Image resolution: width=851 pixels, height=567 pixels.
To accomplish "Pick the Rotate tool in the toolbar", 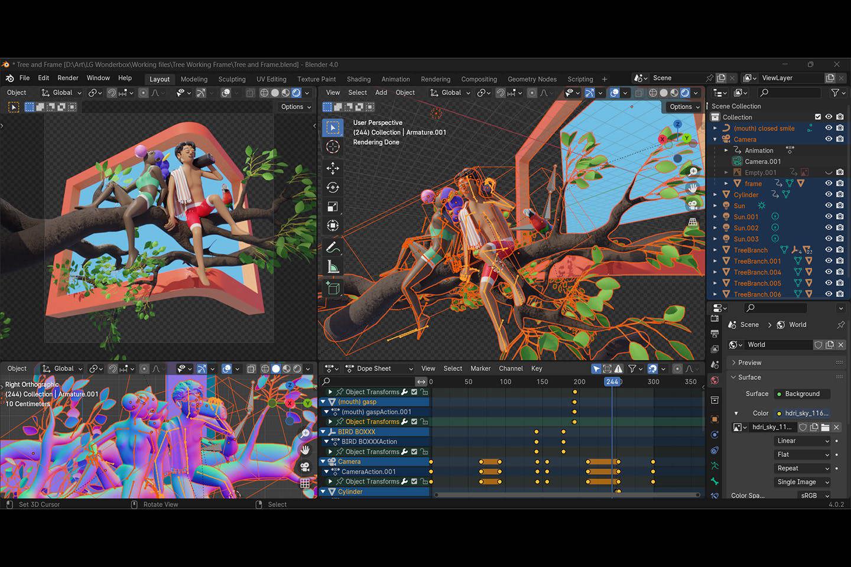I will (x=333, y=188).
